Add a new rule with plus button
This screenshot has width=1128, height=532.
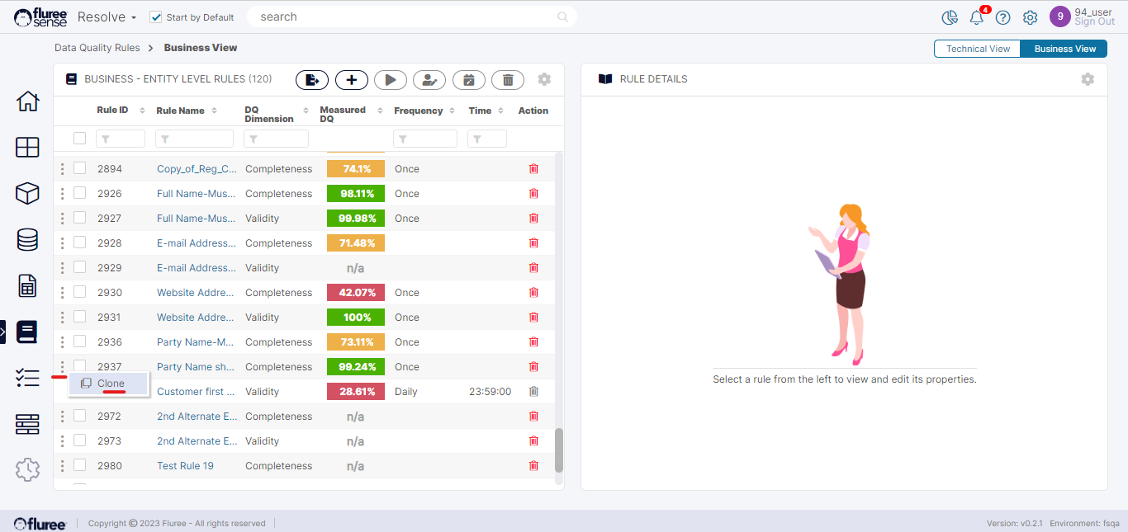[352, 79]
